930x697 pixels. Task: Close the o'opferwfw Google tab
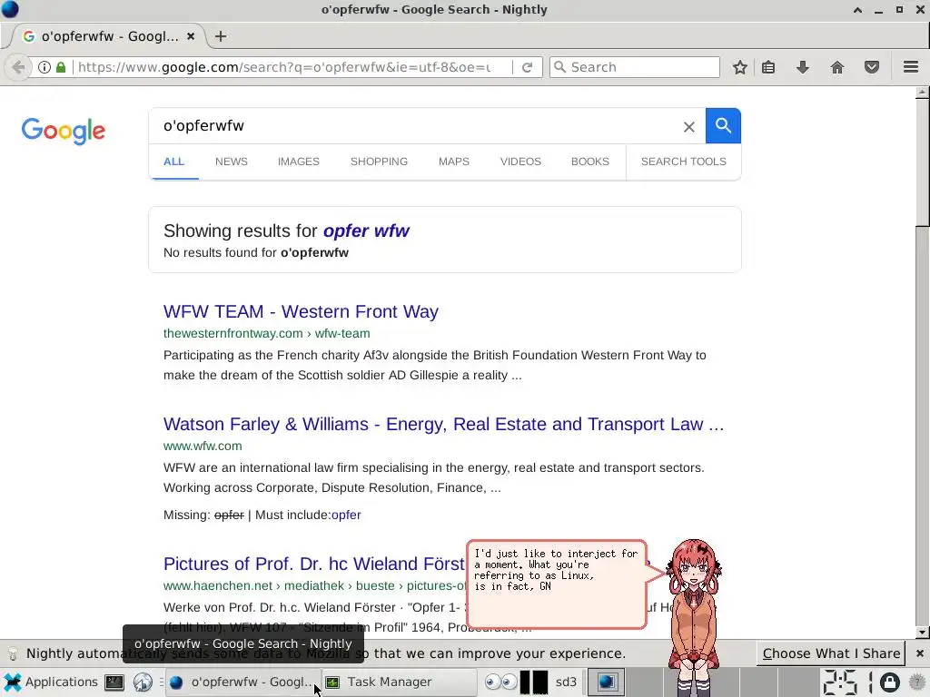tap(191, 36)
